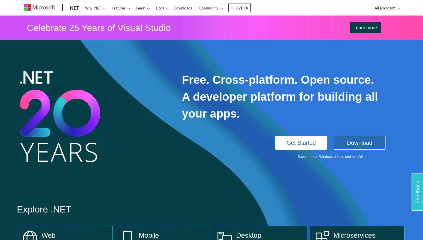The image size is (423, 240).
Task: Open the LIVE TV button
Action: pyautogui.click(x=240, y=8)
